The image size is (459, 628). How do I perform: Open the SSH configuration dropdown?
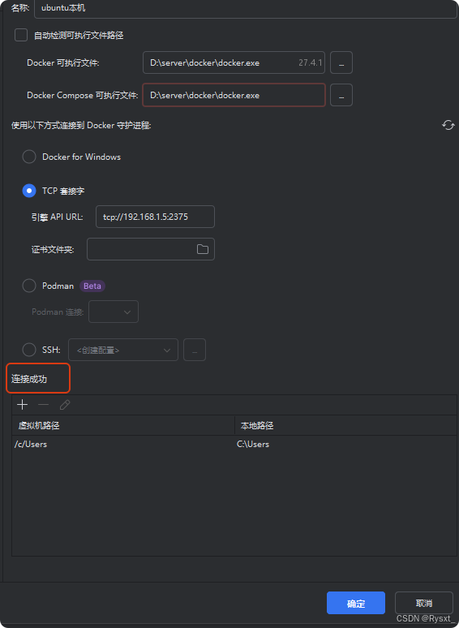coord(123,350)
